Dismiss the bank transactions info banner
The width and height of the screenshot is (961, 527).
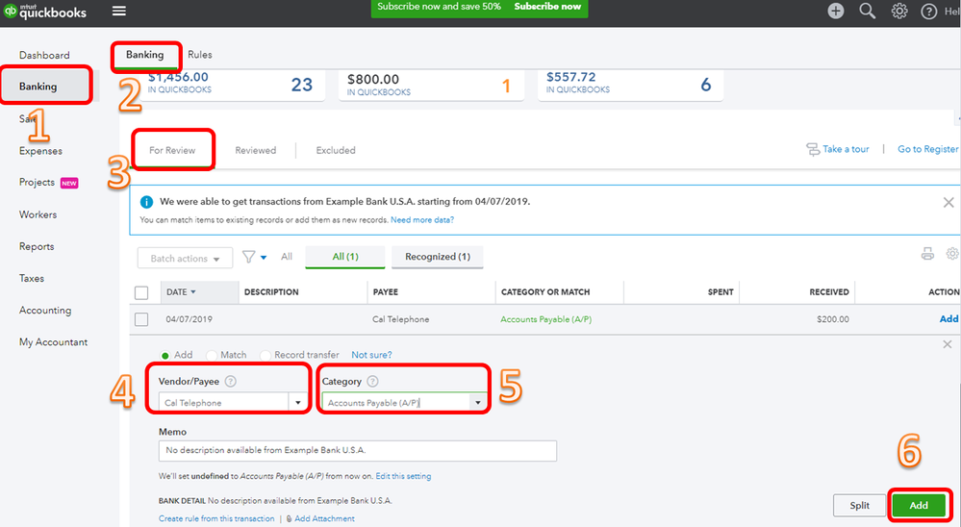(948, 202)
